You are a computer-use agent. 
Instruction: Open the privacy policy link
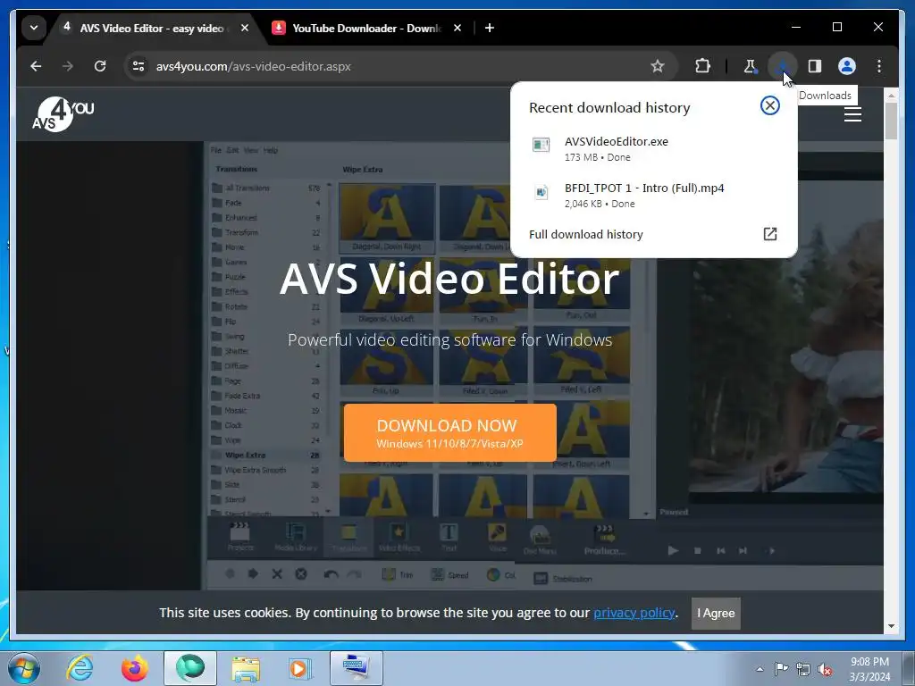tap(634, 613)
